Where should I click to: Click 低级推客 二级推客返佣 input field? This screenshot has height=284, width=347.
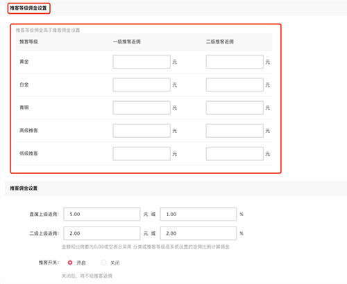point(235,154)
